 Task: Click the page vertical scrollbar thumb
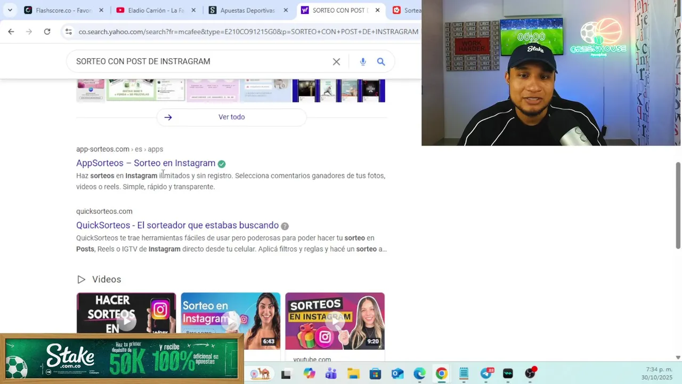point(678,205)
